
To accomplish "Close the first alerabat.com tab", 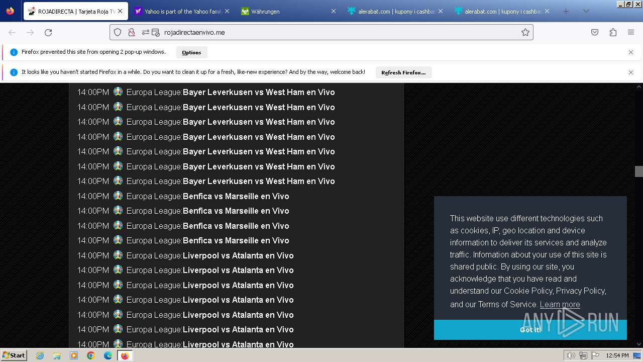I will tap(441, 11).
